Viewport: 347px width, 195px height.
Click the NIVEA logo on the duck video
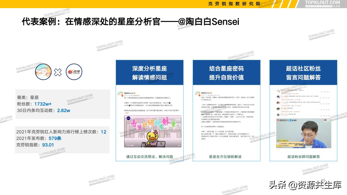(128, 118)
